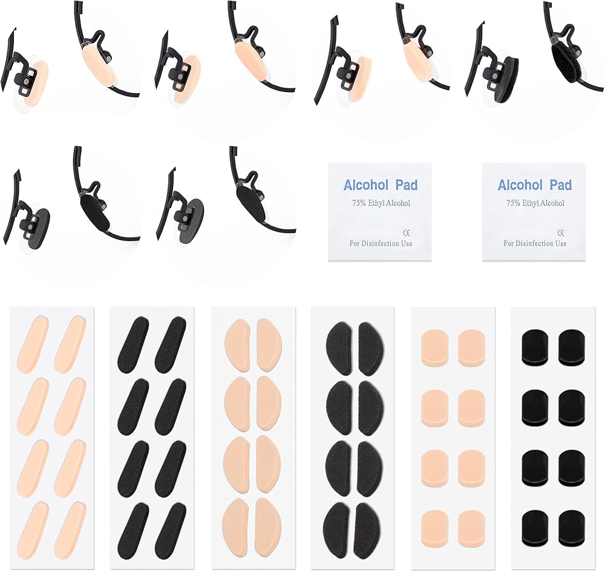Click 'For Disinfection Use' on right pad
605x572 pixels.
point(535,243)
